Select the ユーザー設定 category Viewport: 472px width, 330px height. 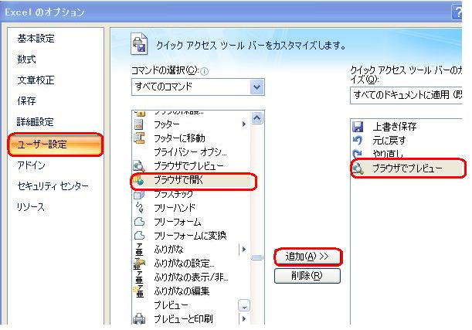56,145
